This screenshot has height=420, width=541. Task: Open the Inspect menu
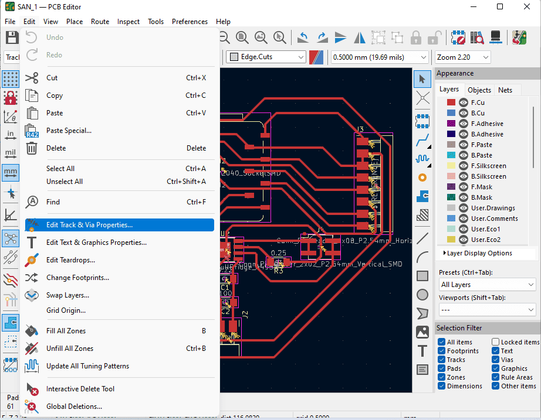coord(129,21)
